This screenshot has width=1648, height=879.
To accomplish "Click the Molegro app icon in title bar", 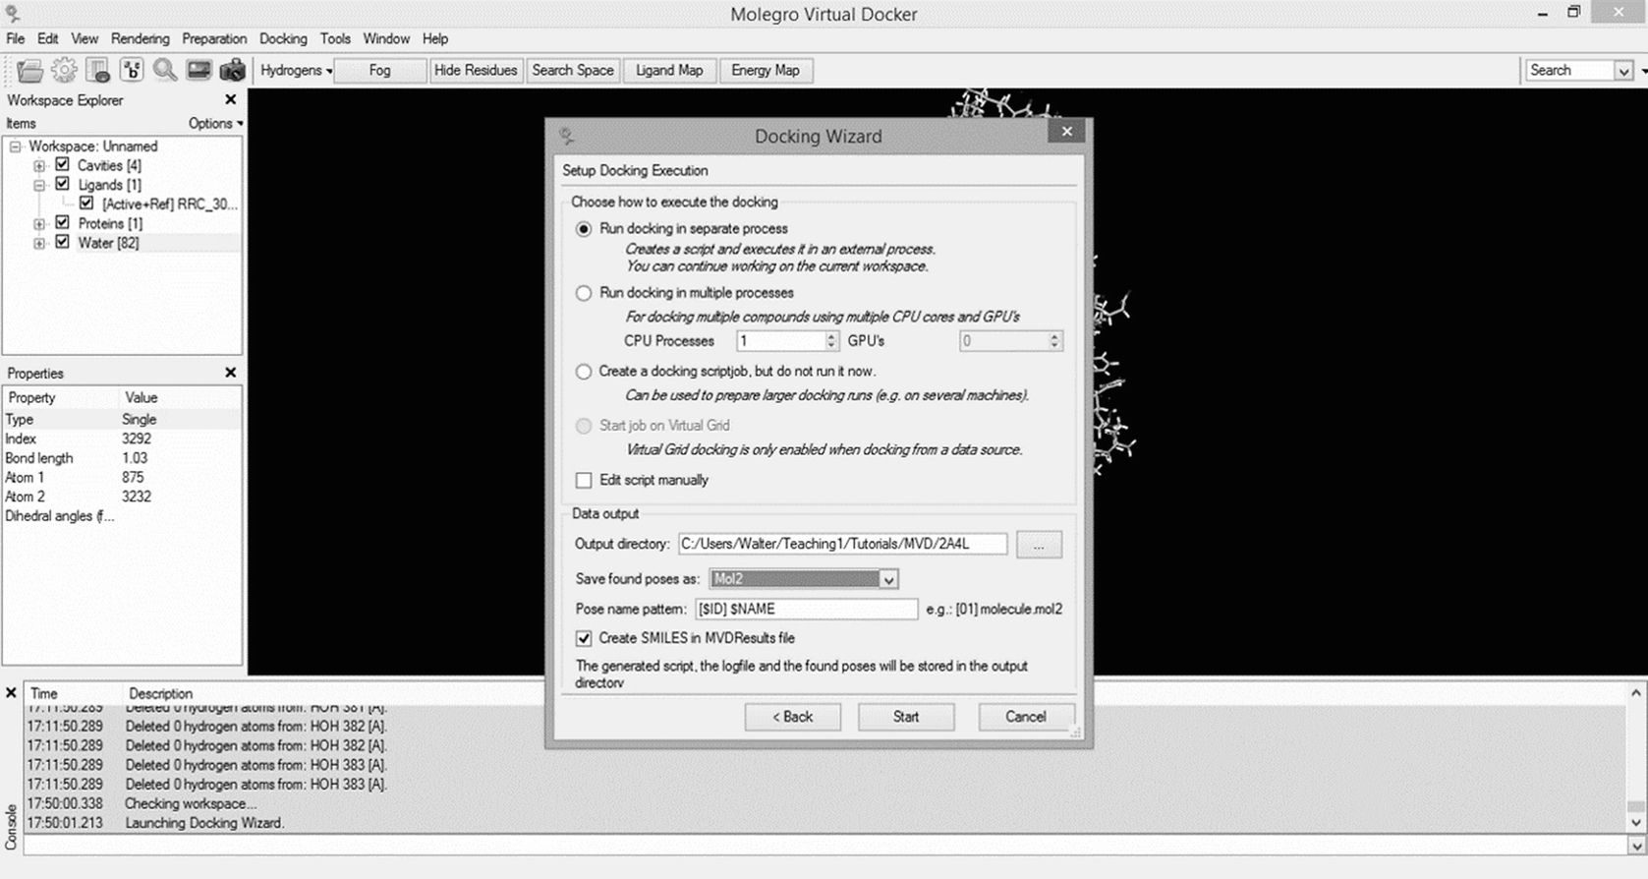I will coord(13,13).
